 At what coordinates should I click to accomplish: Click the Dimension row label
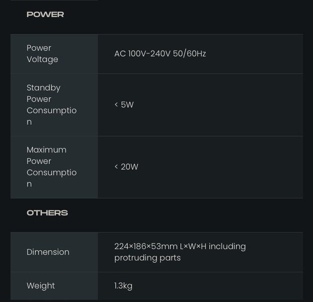48,252
